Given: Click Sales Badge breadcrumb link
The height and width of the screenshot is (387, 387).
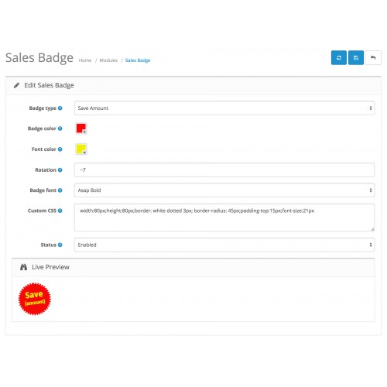Looking at the screenshot, I should (138, 60).
